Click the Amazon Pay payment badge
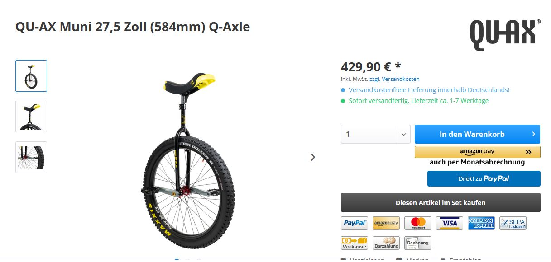Image resolution: width=551 pixels, height=262 pixels. [x=386, y=223]
